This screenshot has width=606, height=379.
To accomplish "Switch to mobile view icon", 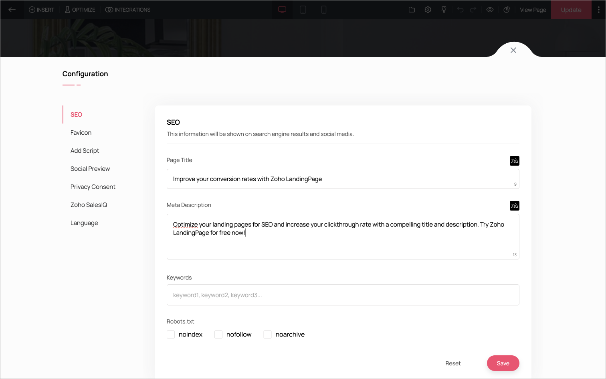I will point(324,10).
